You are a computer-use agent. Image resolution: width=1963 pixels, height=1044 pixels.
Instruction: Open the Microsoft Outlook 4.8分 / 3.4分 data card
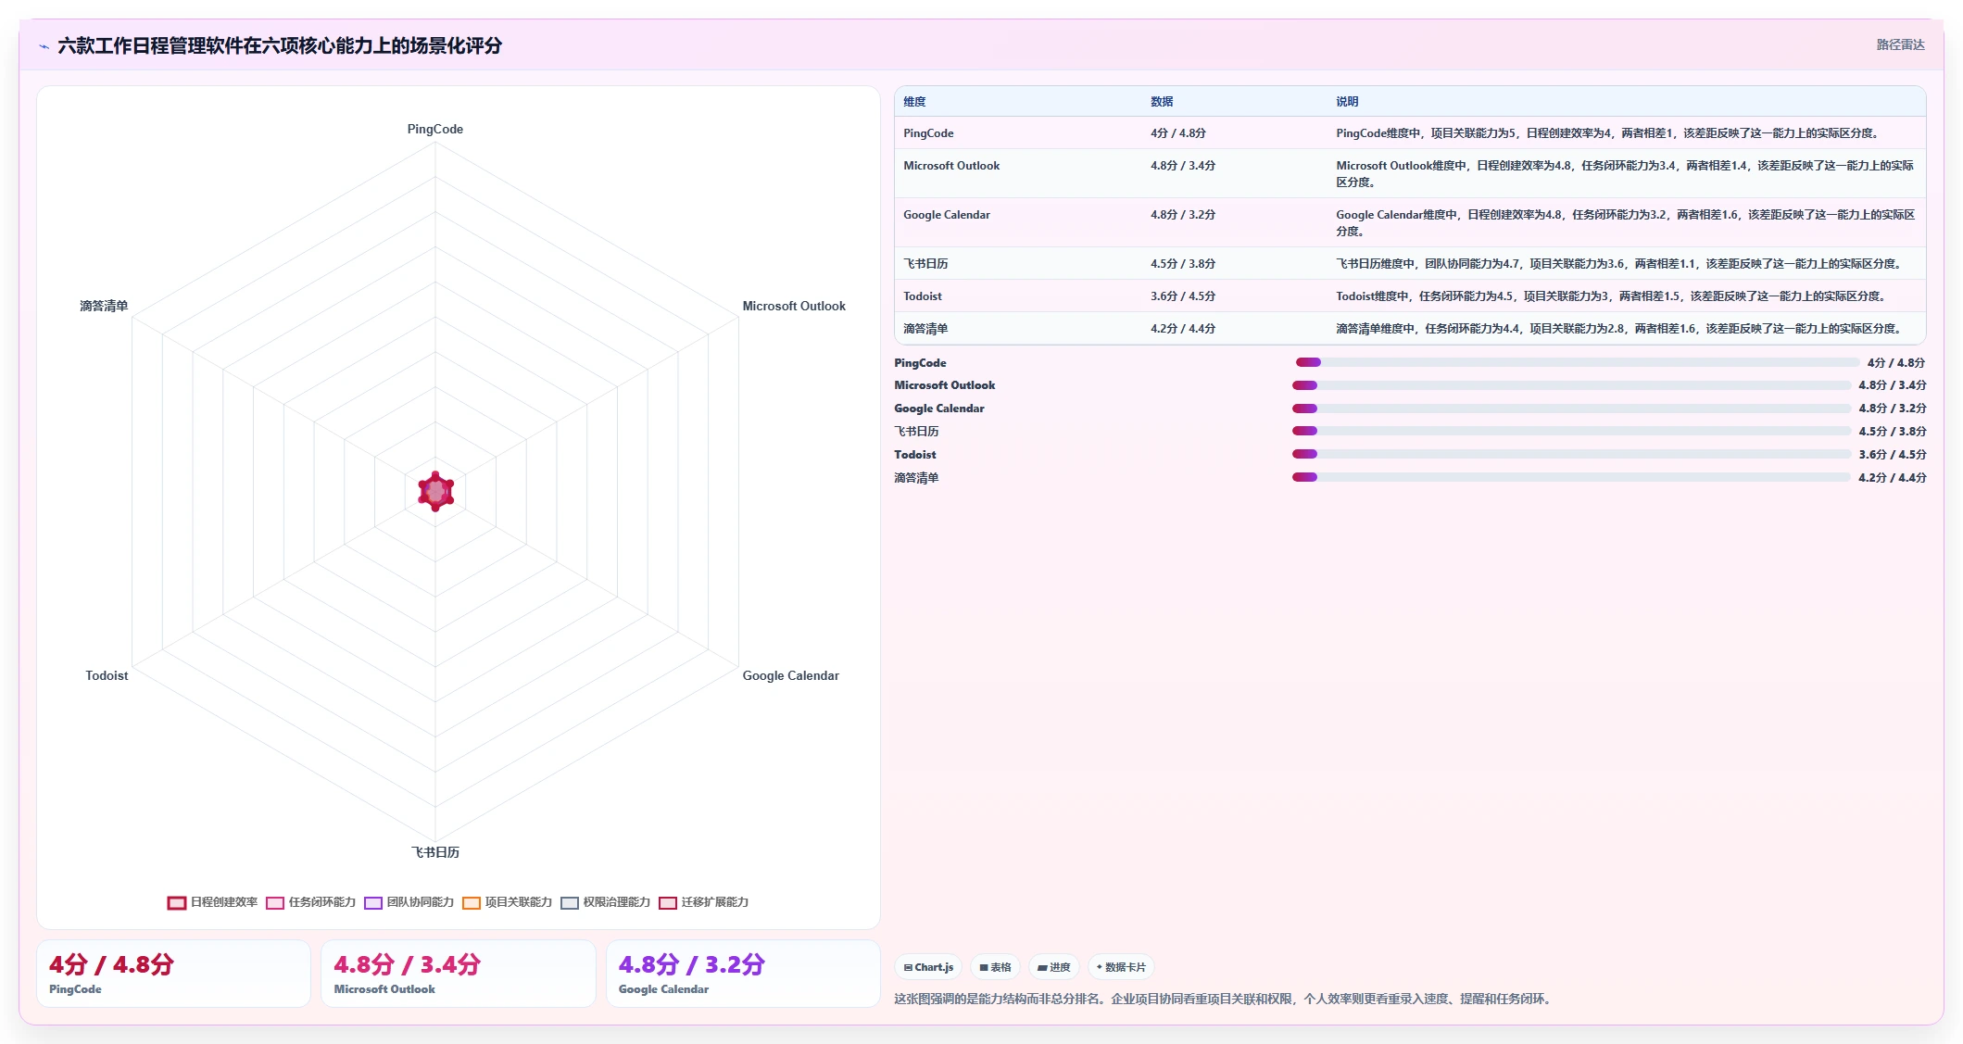pos(459,974)
